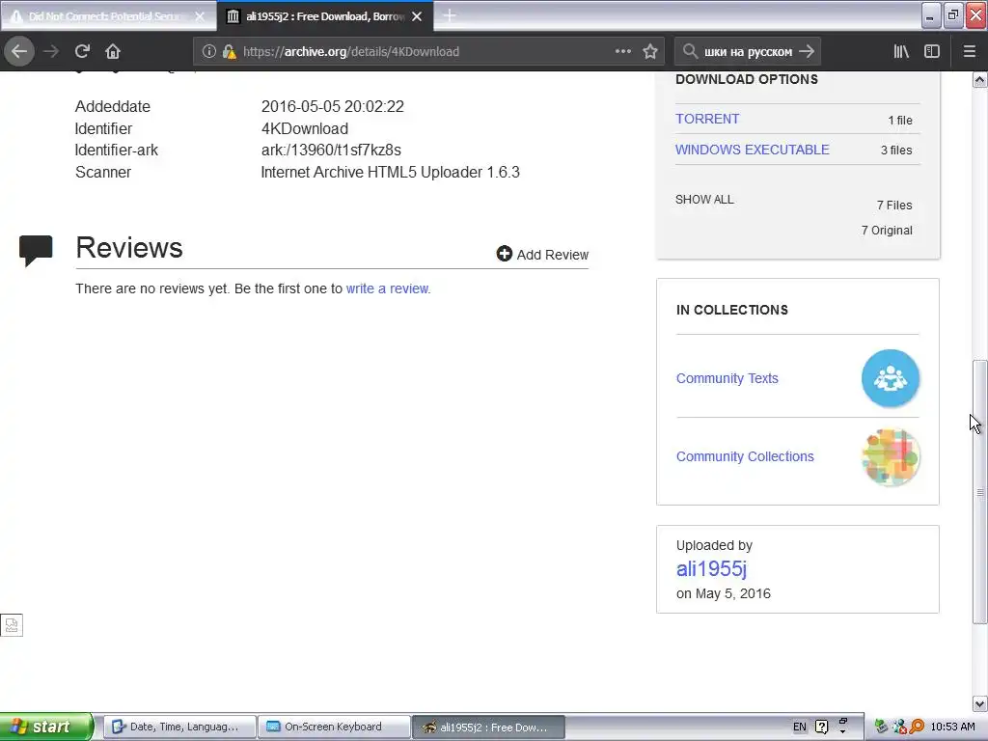Click scanner value Internet Archive HTML5 Uploader 1.6.3
The width and height of the screenshot is (988, 741).
390,172
